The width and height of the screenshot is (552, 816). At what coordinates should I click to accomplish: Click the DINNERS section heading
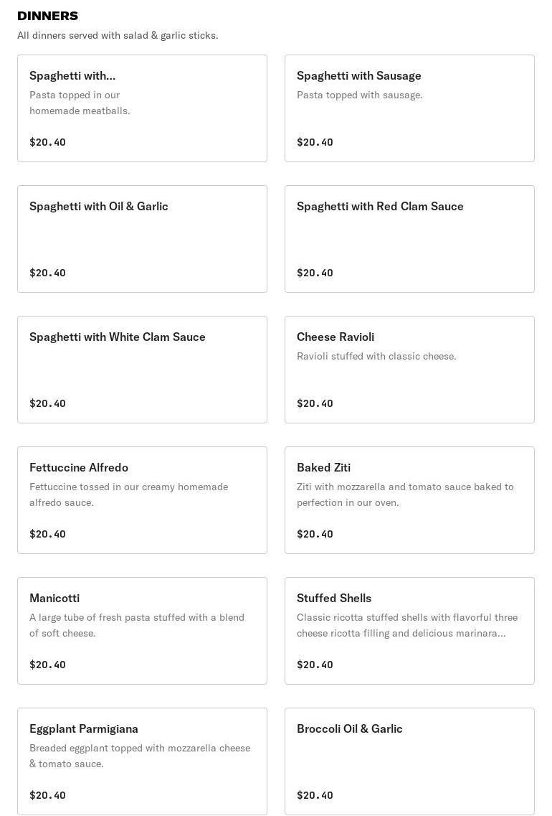(x=48, y=16)
